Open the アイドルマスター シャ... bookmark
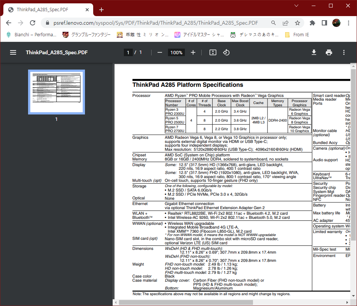 [x=199, y=35]
